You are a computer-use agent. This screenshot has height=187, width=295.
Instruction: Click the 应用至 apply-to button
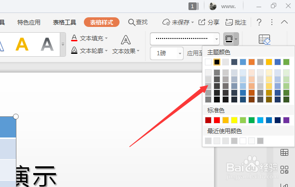point(195,53)
